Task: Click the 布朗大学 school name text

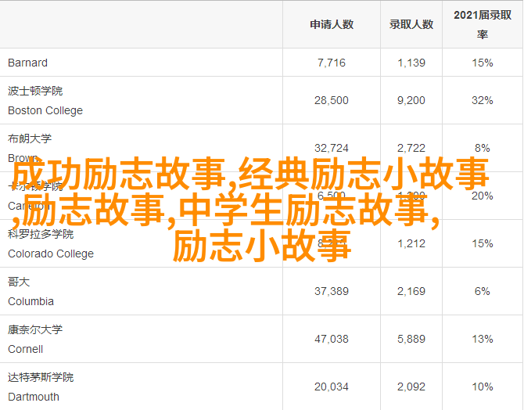Action: 30,138
